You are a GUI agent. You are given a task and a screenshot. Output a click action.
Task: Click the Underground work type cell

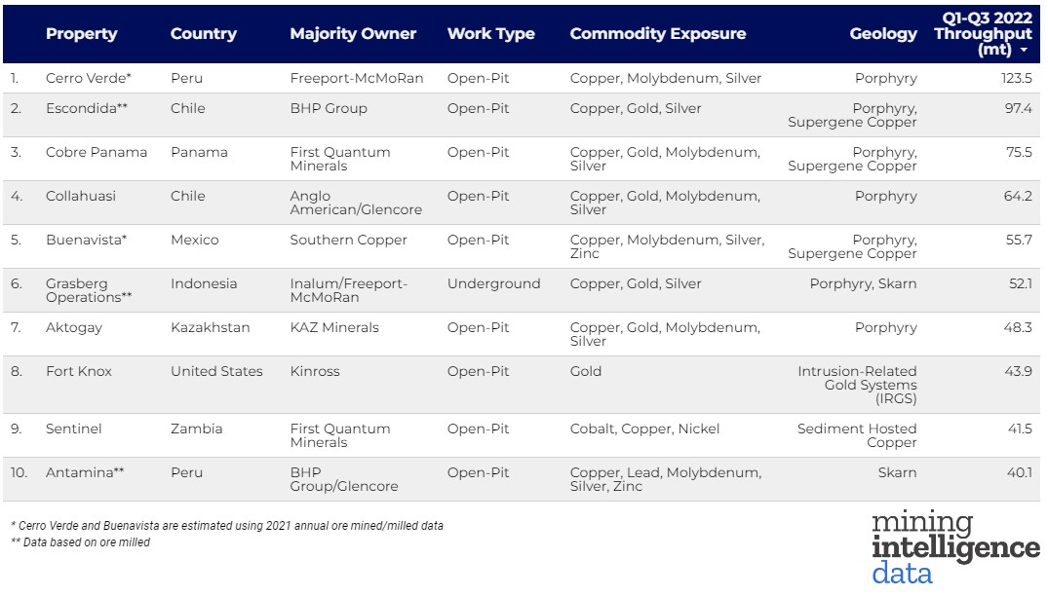493,284
